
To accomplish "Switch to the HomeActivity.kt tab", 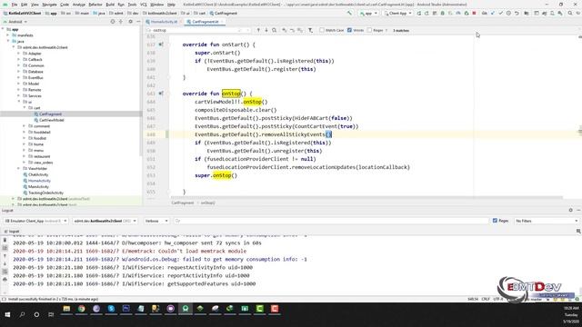I will point(164,22).
